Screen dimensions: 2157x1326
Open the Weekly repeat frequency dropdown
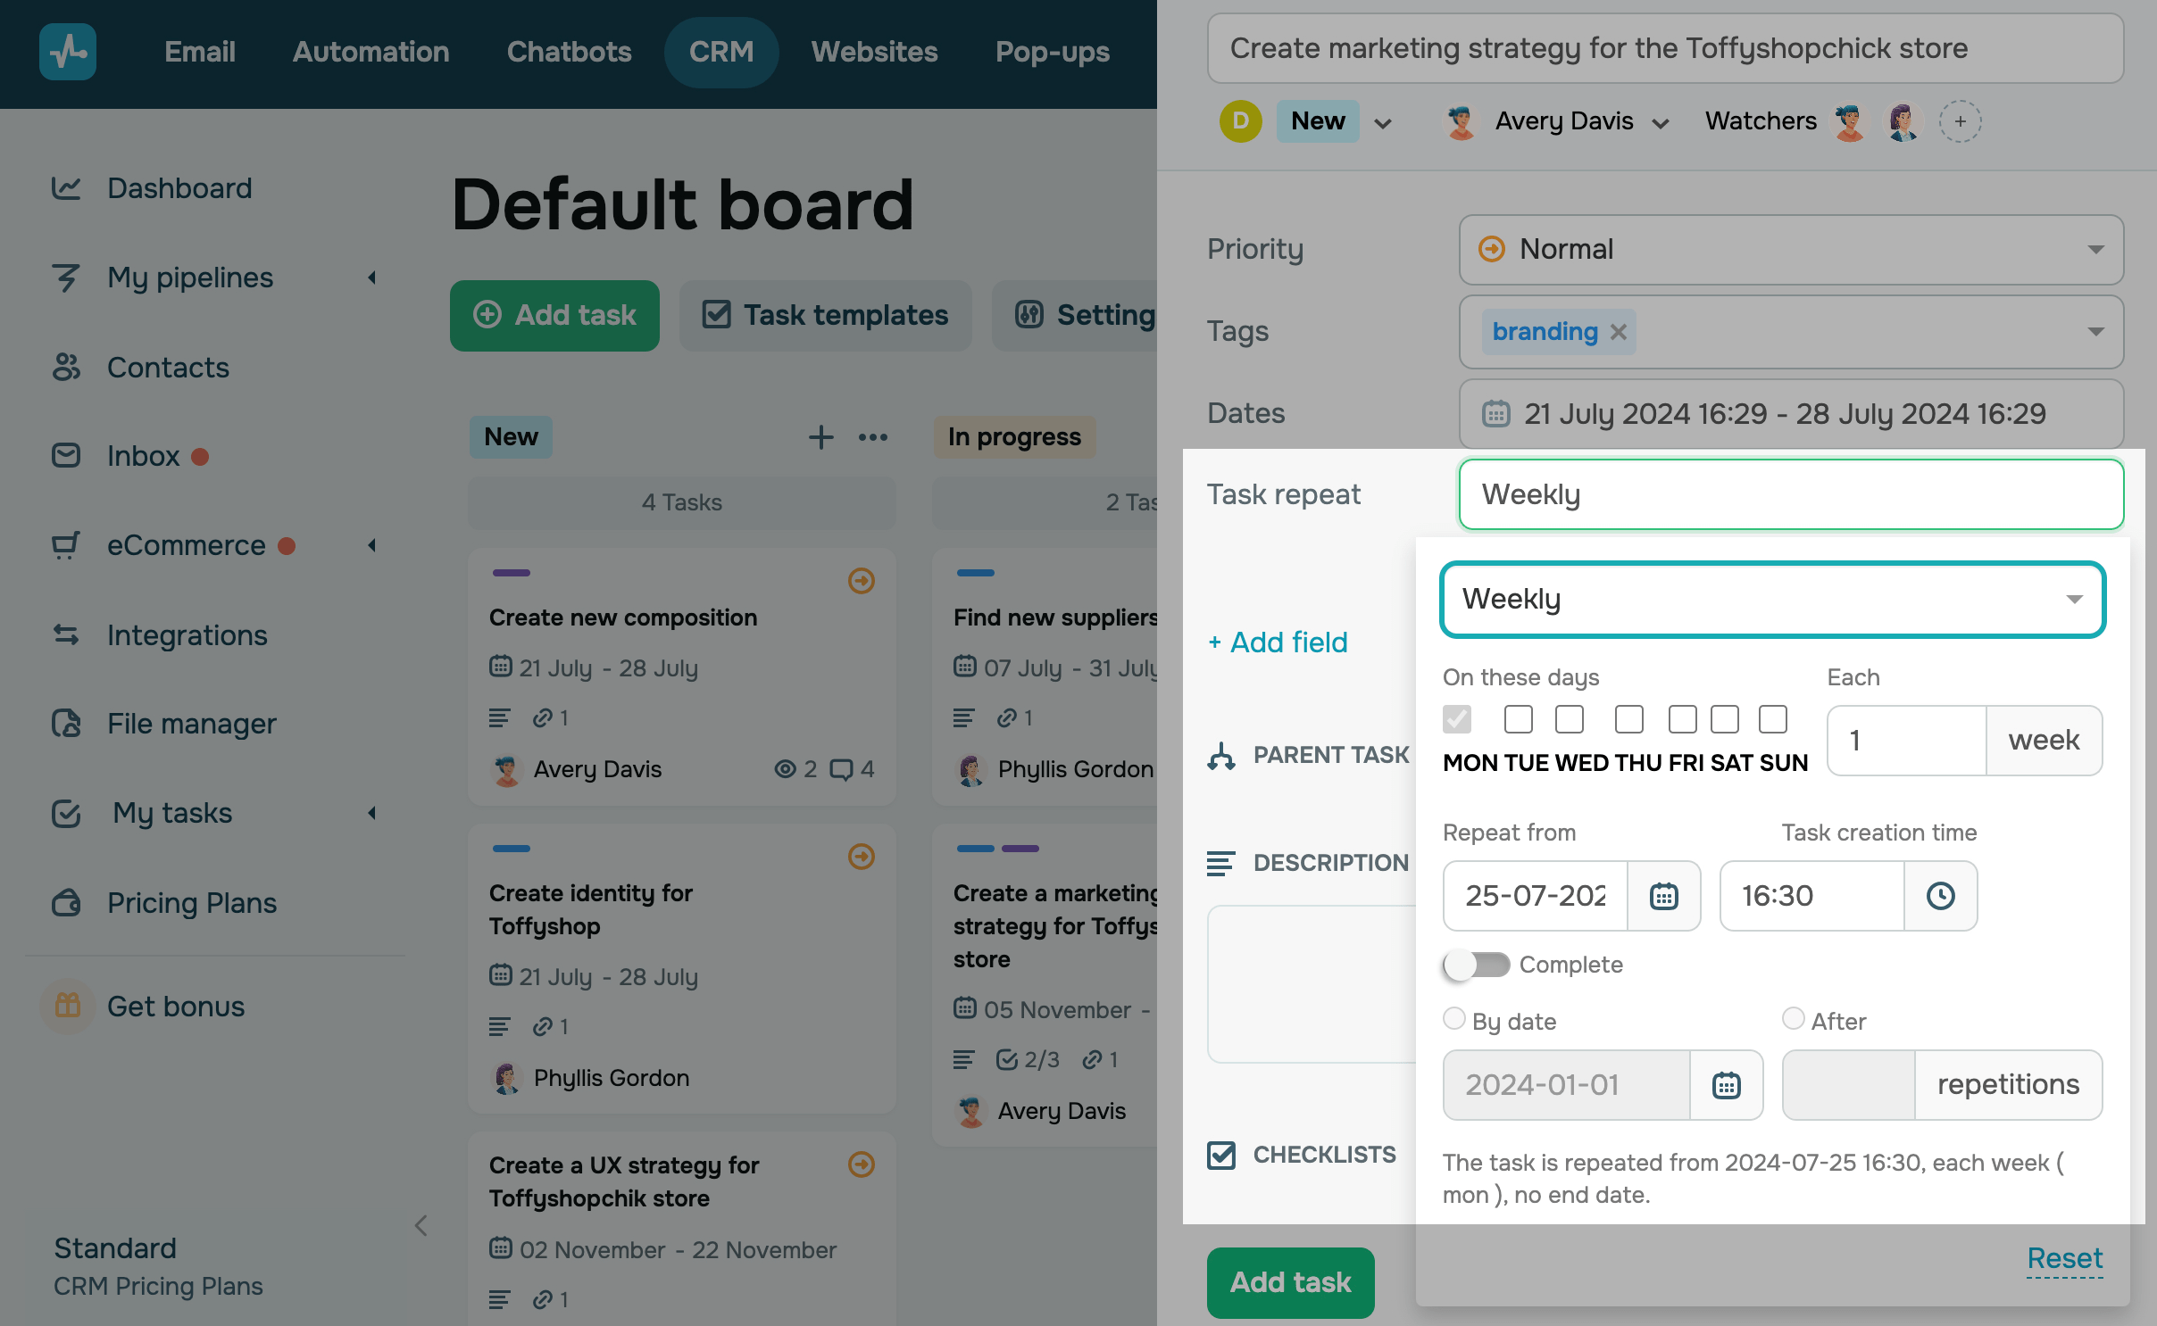coord(1772,600)
